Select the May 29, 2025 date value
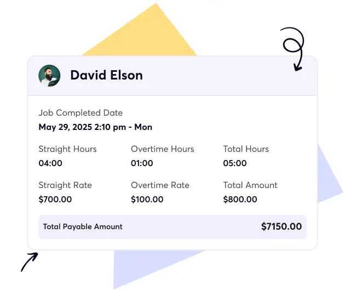 pyautogui.click(x=95, y=127)
